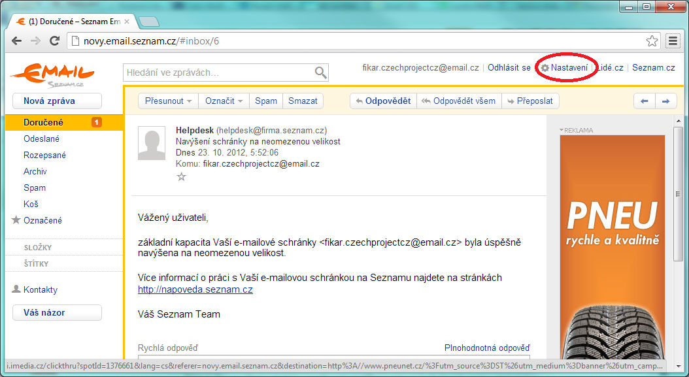Screen dimensions: 689x377
Task: Click the account address fikar.czechprojectcz@email.cz in header
Action: (420, 68)
